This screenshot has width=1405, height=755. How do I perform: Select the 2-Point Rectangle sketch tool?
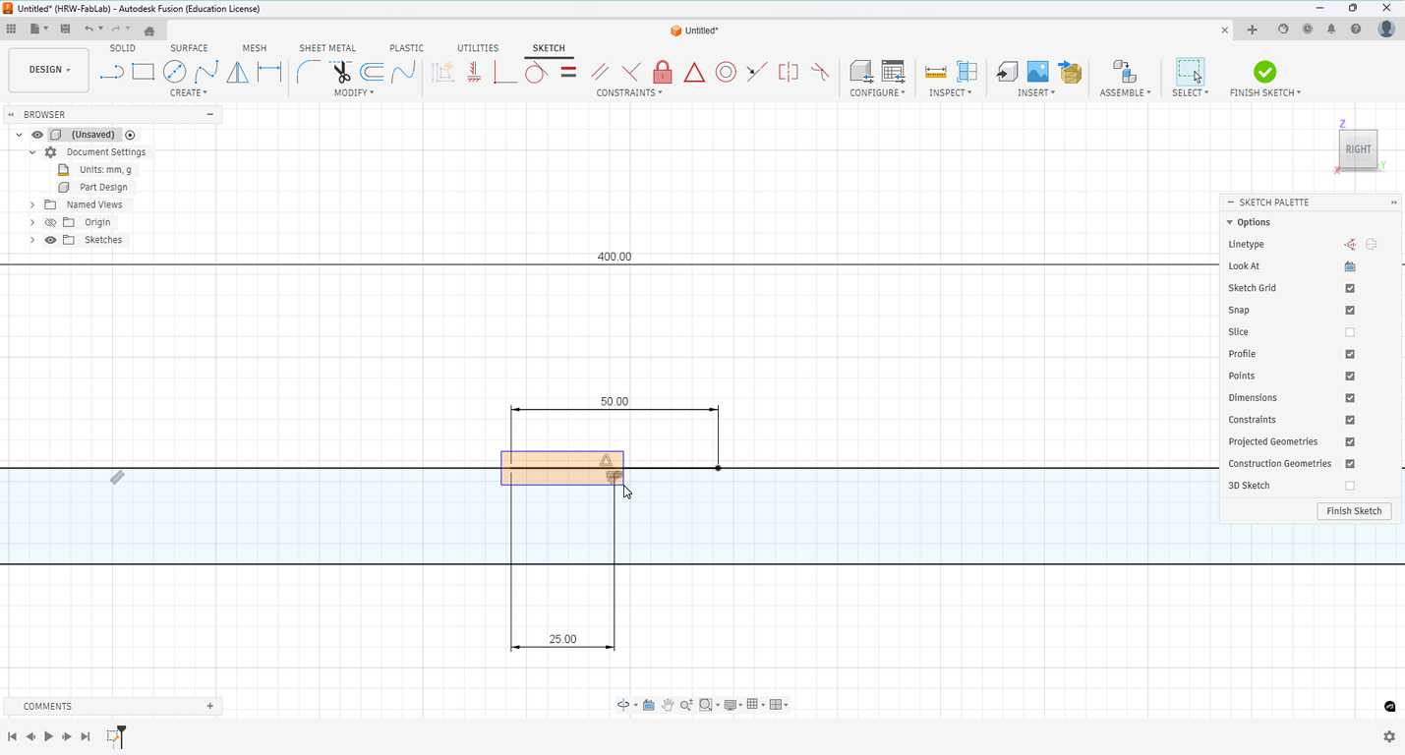click(144, 72)
